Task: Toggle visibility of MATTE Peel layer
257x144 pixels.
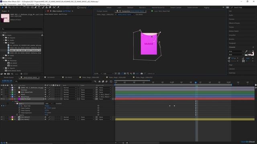Action: click(2, 99)
